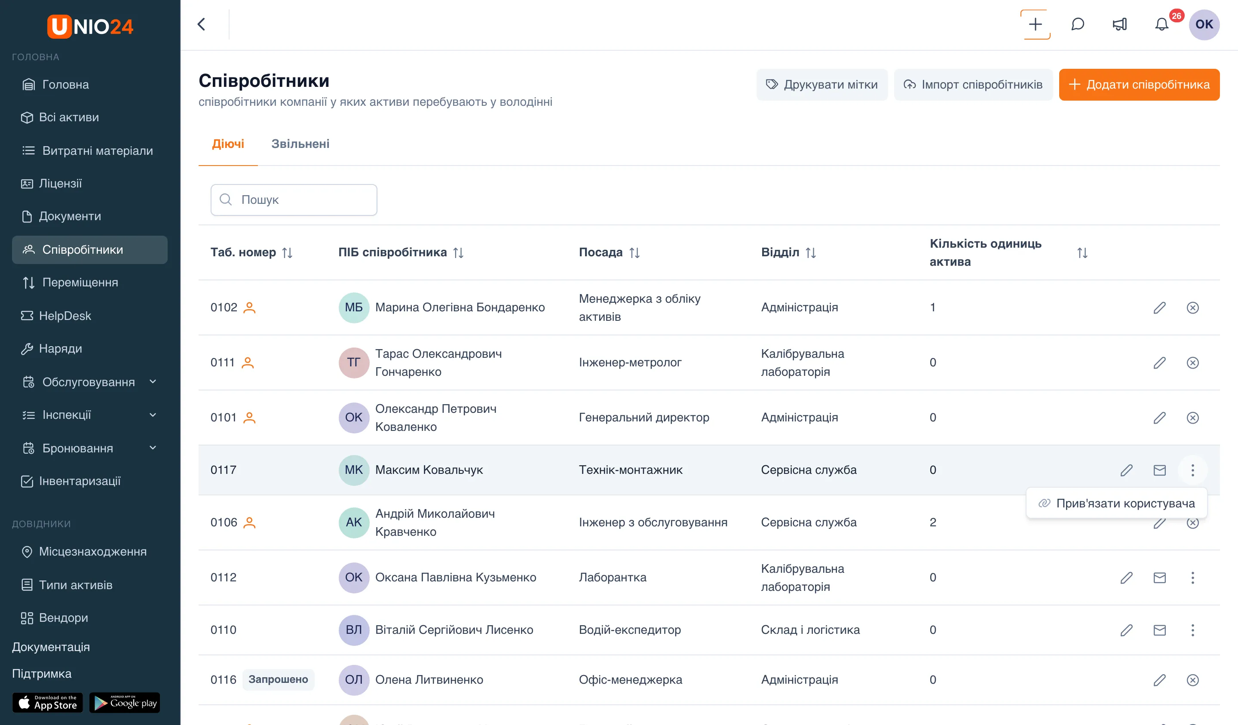Open the Документація link
This screenshot has width=1238, height=725.
pyautogui.click(x=51, y=646)
